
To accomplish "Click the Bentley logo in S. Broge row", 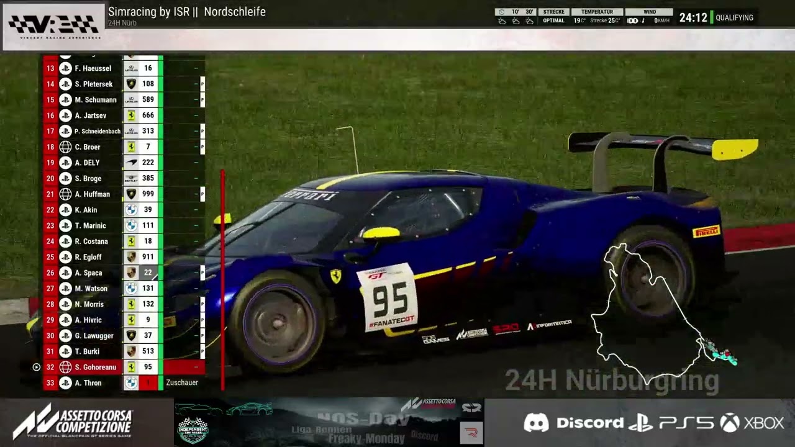I will coord(131,178).
